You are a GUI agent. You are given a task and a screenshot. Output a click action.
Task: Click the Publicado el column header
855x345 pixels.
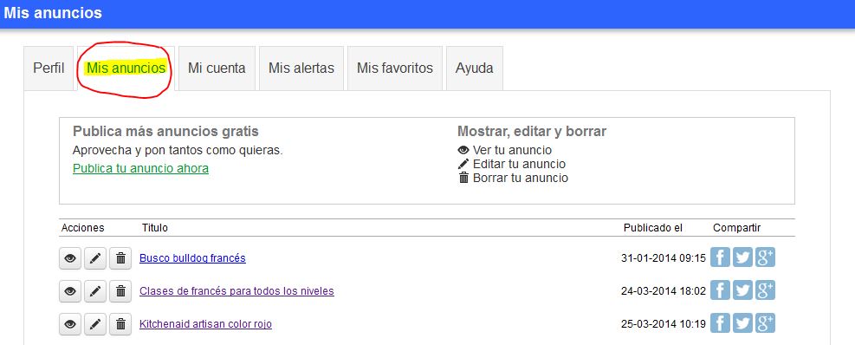click(653, 228)
